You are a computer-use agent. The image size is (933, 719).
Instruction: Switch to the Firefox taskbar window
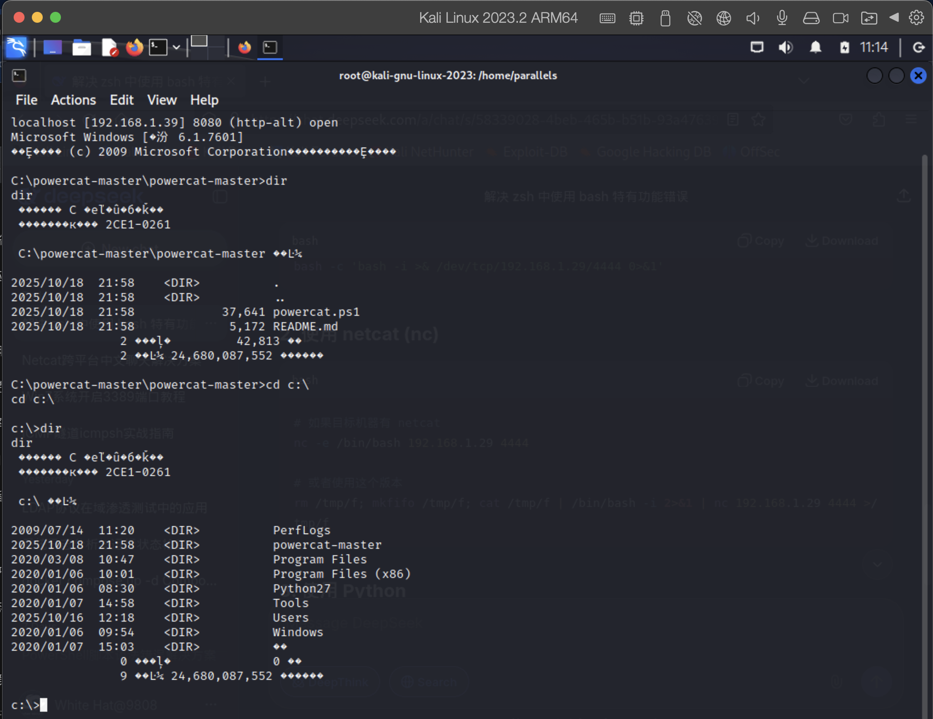pos(245,47)
